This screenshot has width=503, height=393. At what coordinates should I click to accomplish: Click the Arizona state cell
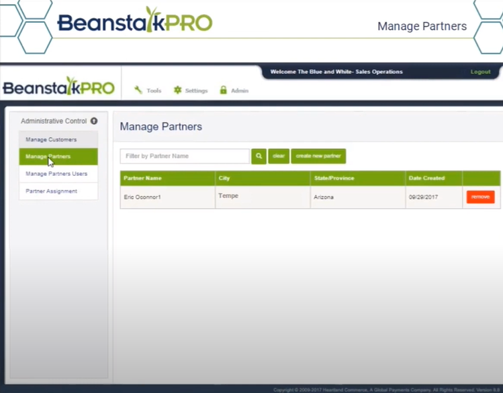[x=357, y=197]
